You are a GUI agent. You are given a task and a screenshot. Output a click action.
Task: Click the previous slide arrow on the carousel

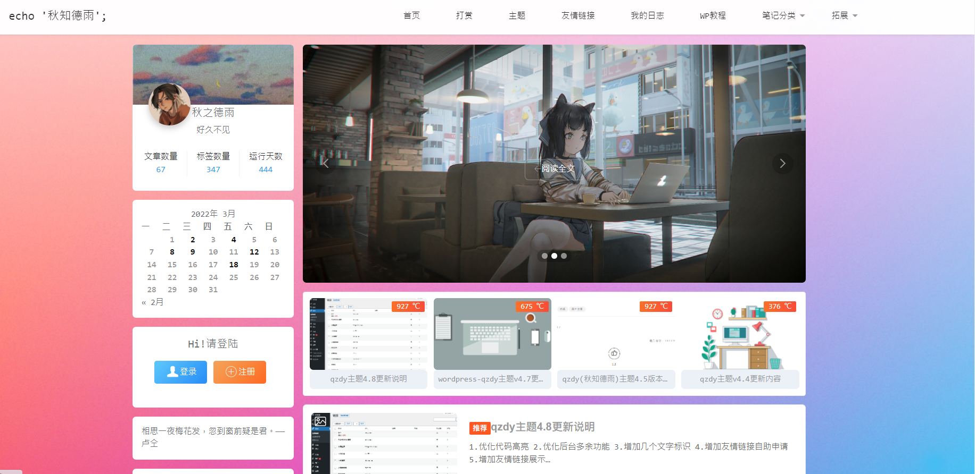tap(326, 163)
